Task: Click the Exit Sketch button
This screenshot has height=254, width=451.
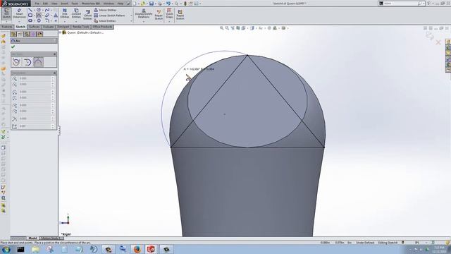Action: [x=6, y=13]
